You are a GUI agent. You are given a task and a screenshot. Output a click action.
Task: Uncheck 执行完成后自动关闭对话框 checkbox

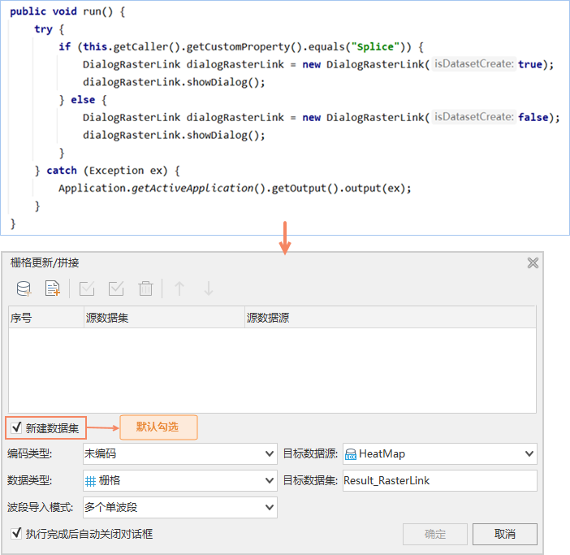coord(16,533)
